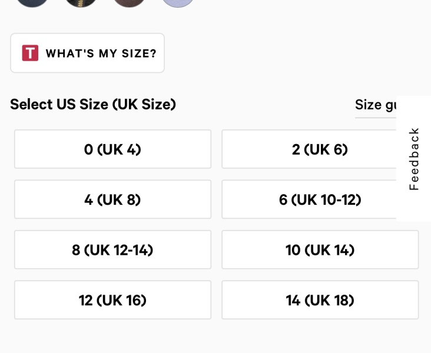Click the WHAT'S MY SIZE? text label
Image resolution: width=431 pixels, height=353 pixels.
coord(101,54)
